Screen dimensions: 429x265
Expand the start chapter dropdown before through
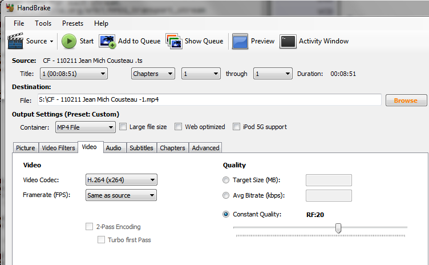tap(201, 74)
